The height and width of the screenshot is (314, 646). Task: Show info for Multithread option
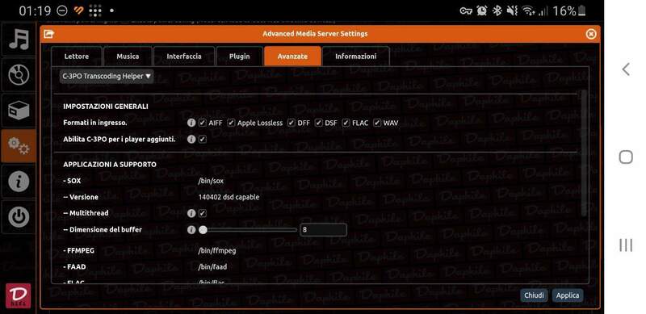tap(191, 213)
